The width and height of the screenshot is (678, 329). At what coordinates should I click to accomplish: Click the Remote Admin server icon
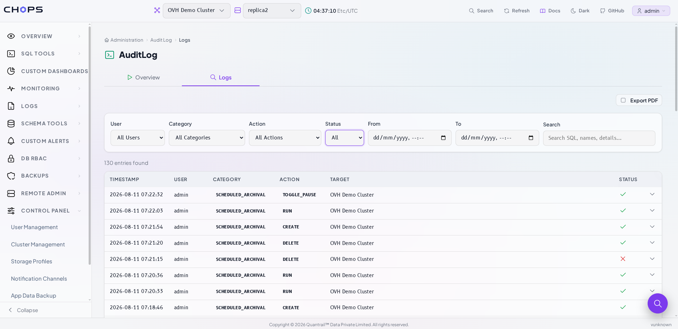11,193
